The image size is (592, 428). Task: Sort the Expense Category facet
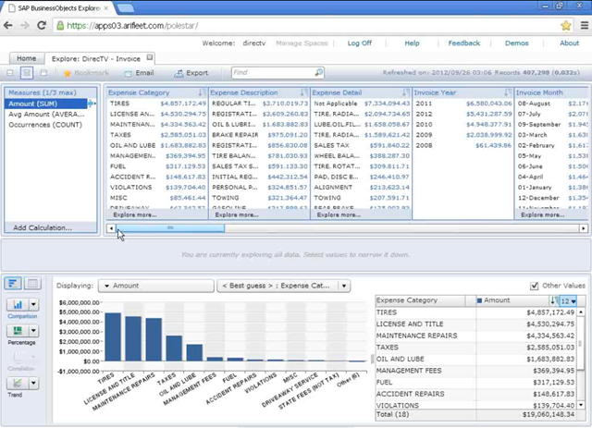coord(202,92)
